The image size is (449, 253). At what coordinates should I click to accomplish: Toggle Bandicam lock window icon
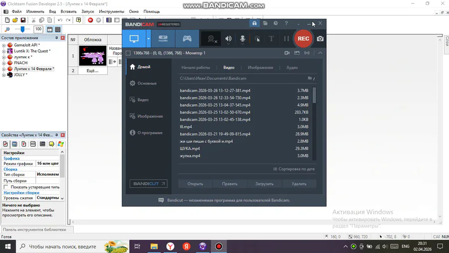(x=254, y=23)
